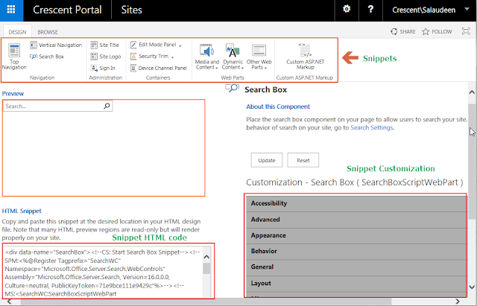Click inside the HTML snippet code box
This screenshot has height=306, width=477.
click(103, 272)
